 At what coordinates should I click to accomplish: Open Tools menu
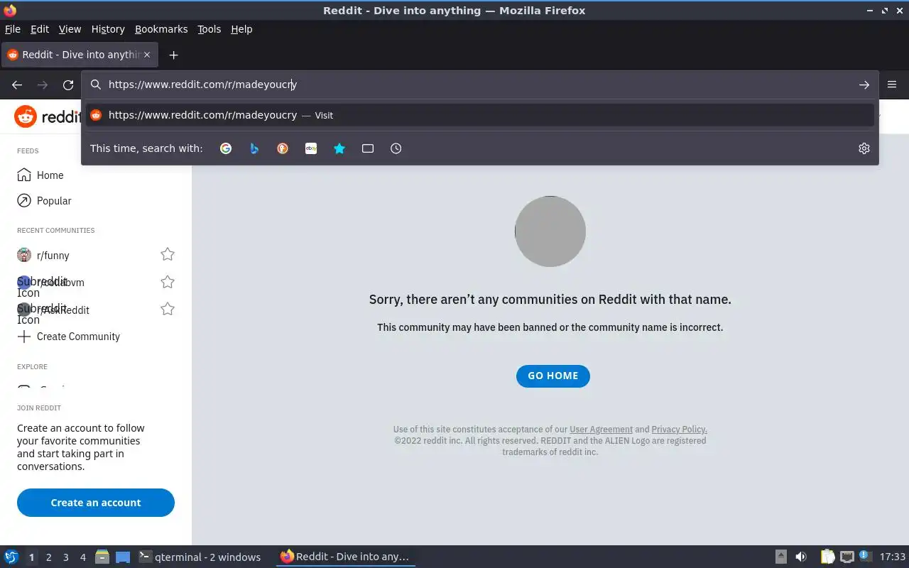209,29
